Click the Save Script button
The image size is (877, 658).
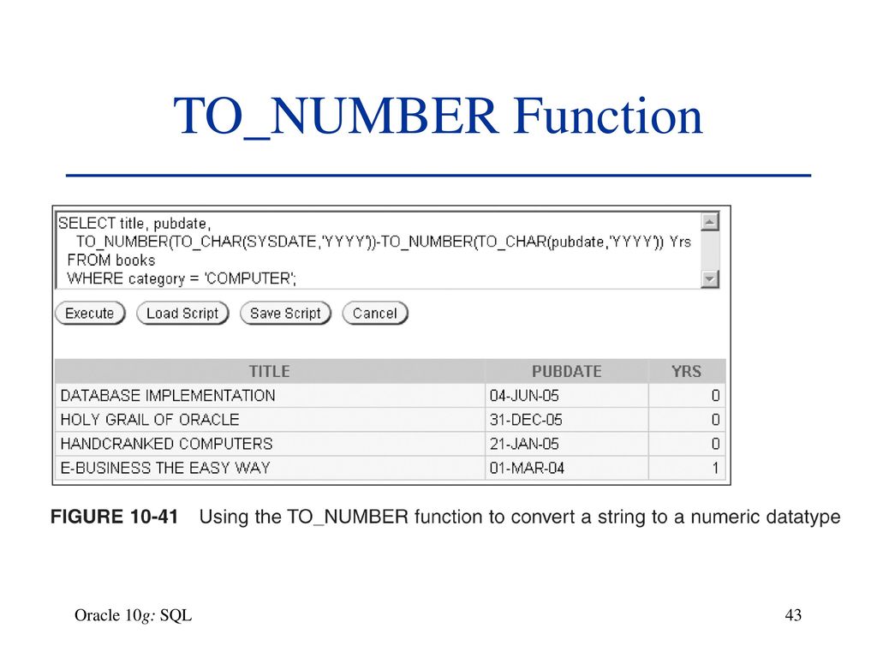[285, 314]
